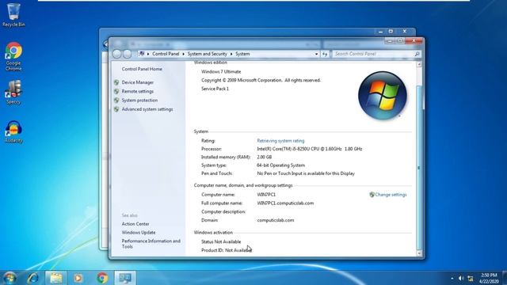The height and width of the screenshot is (285, 507).
Task: Click Retrieving system rating link
Action: [x=280, y=141]
